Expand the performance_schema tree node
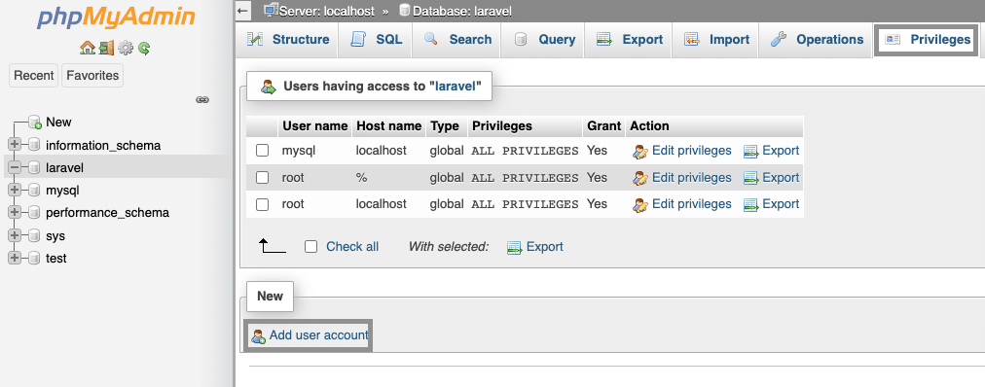The image size is (985, 387). [x=15, y=213]
